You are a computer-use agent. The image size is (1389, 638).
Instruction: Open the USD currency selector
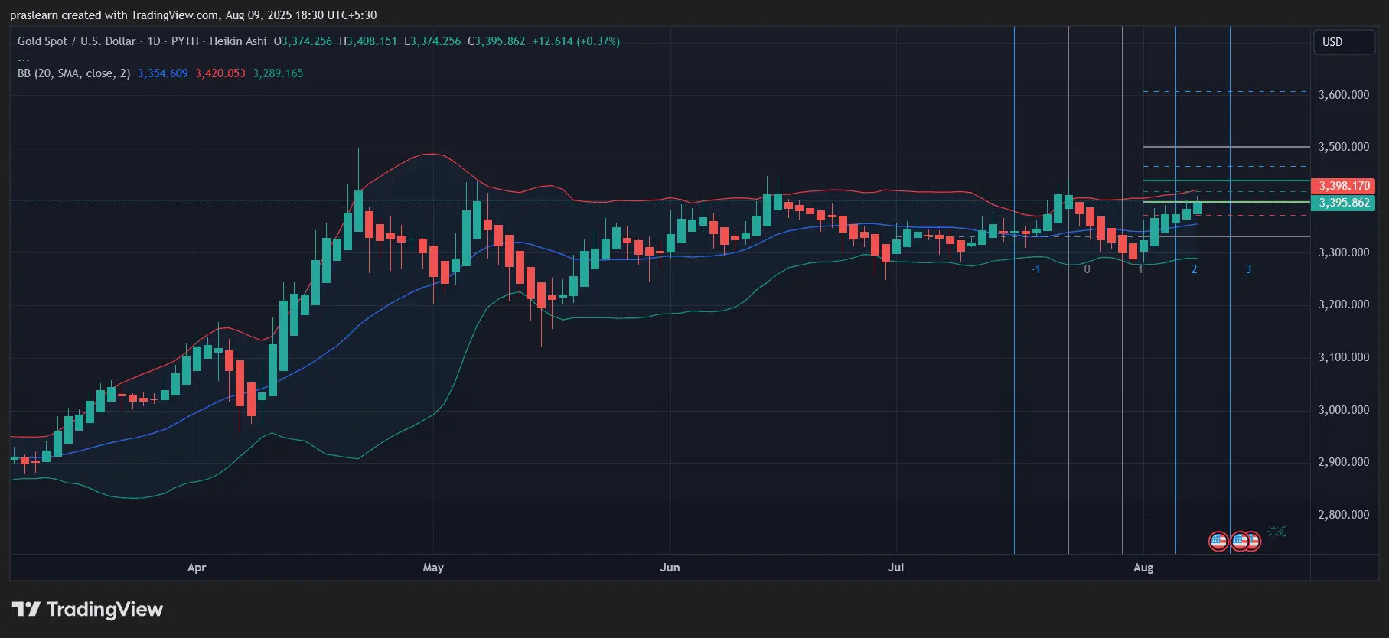click(1345, 42)
